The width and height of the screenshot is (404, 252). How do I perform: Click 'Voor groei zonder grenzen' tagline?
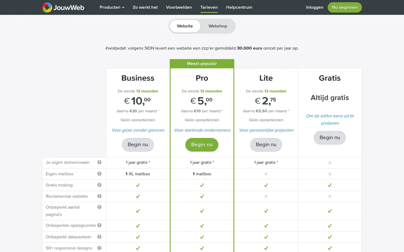(x=138, y=130)
